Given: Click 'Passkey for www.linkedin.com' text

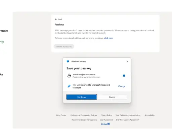Looking at the screenshot, I should click(x=86, y=77).
